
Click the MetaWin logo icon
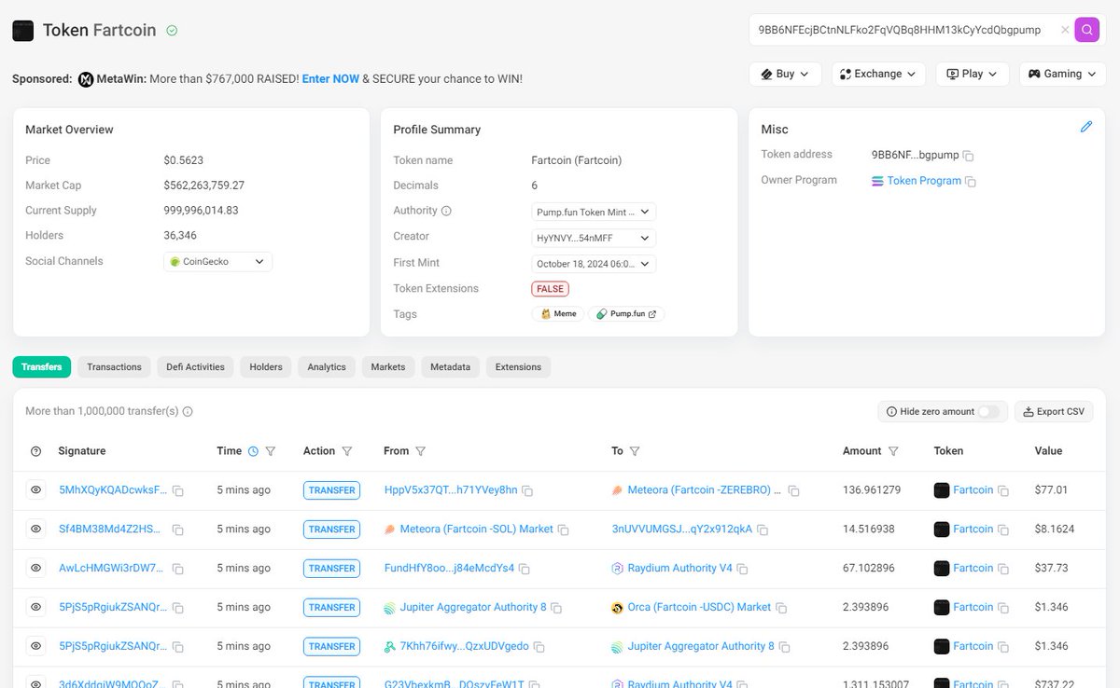(x=86, y=79)
